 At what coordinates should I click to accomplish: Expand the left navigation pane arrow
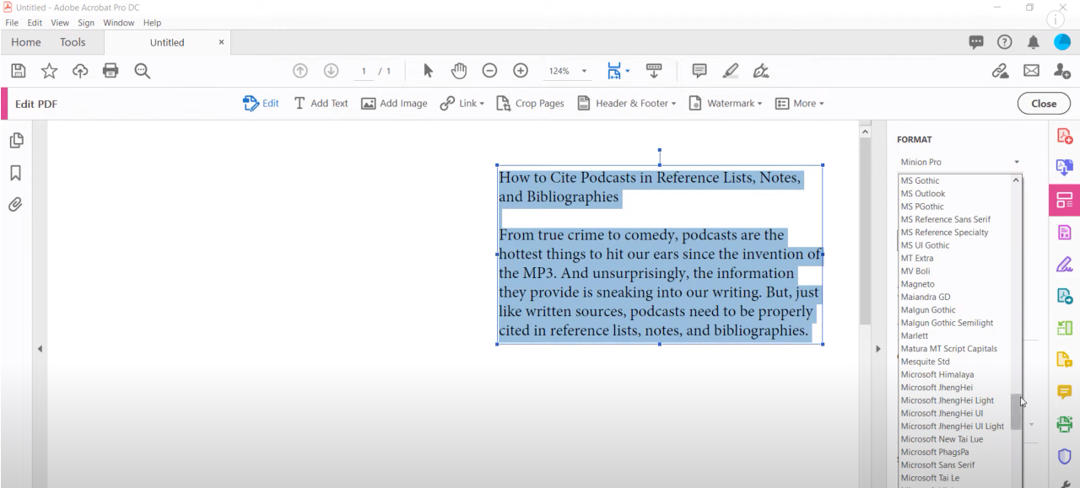39,349
